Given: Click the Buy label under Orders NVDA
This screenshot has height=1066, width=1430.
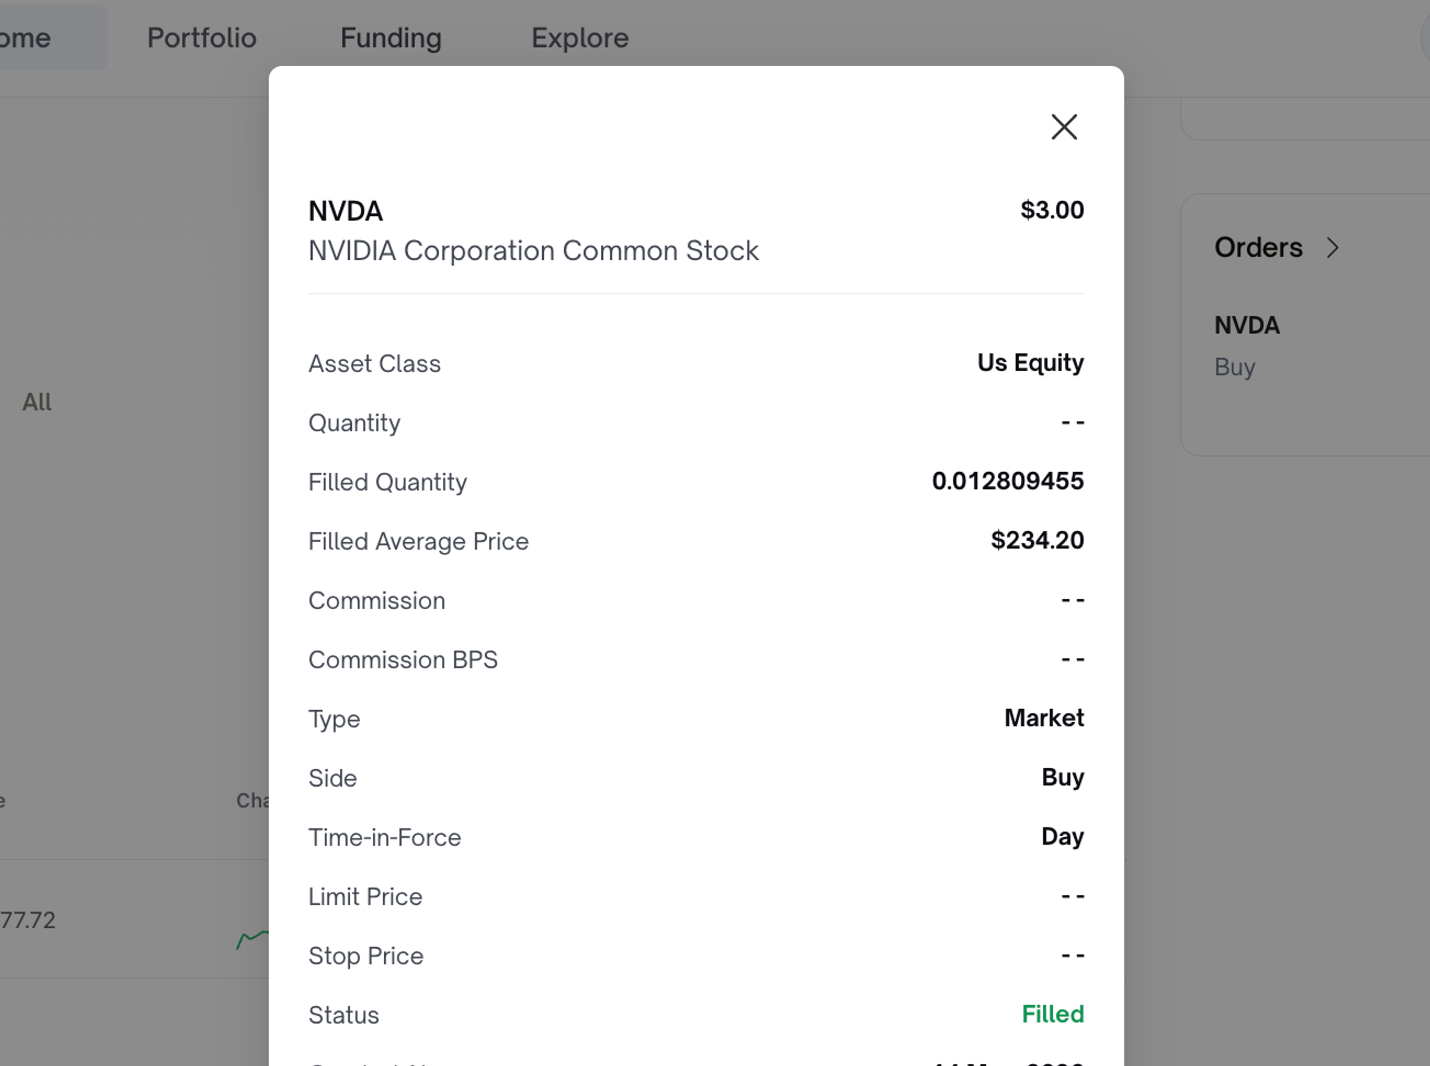Looking at the screenshot, I should coord(1234,367).
